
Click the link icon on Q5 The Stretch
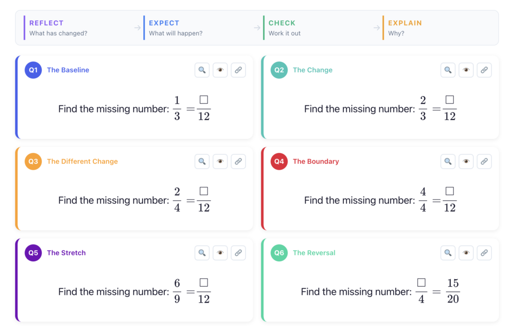tap(239, 253)
